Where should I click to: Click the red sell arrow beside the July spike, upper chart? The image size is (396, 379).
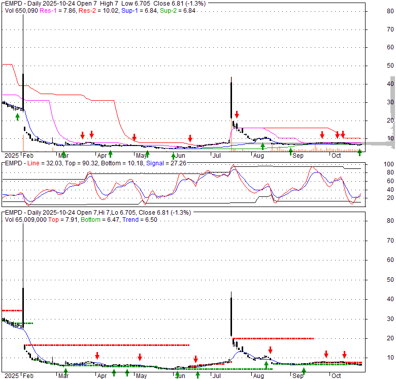(237, 114)
